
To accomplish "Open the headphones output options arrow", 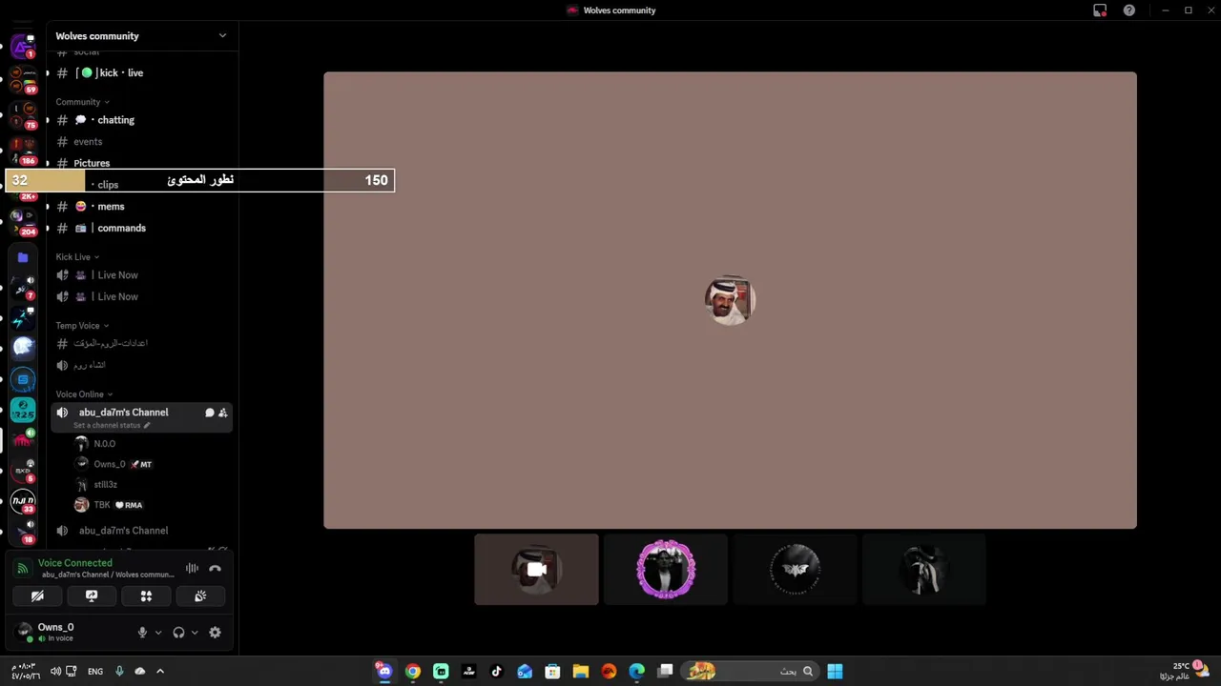I will tap(195, 632).
